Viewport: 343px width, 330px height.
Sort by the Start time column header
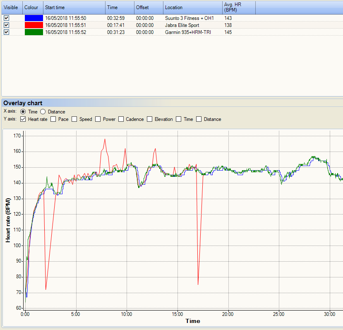74,7
